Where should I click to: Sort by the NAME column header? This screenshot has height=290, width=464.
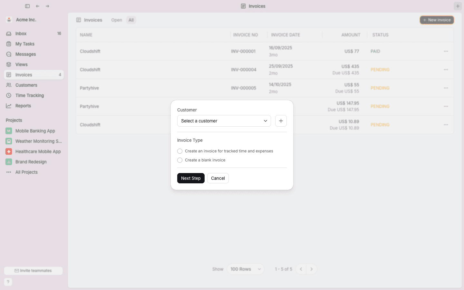click(86, 35)
